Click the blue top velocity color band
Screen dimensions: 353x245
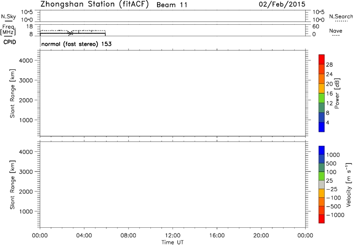[322, 150]
